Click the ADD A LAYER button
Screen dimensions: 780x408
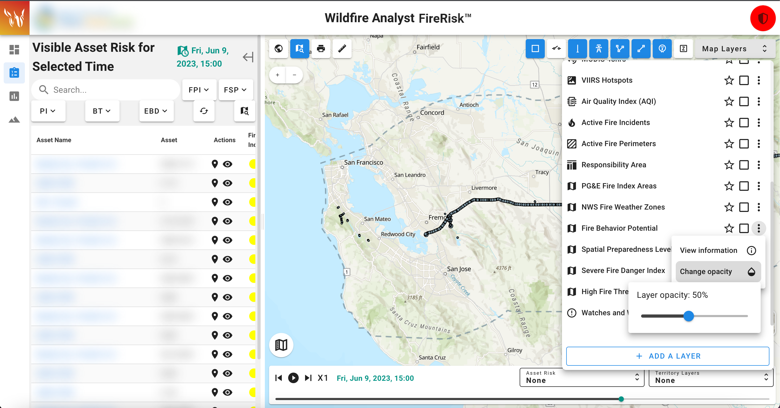point(667,356)
